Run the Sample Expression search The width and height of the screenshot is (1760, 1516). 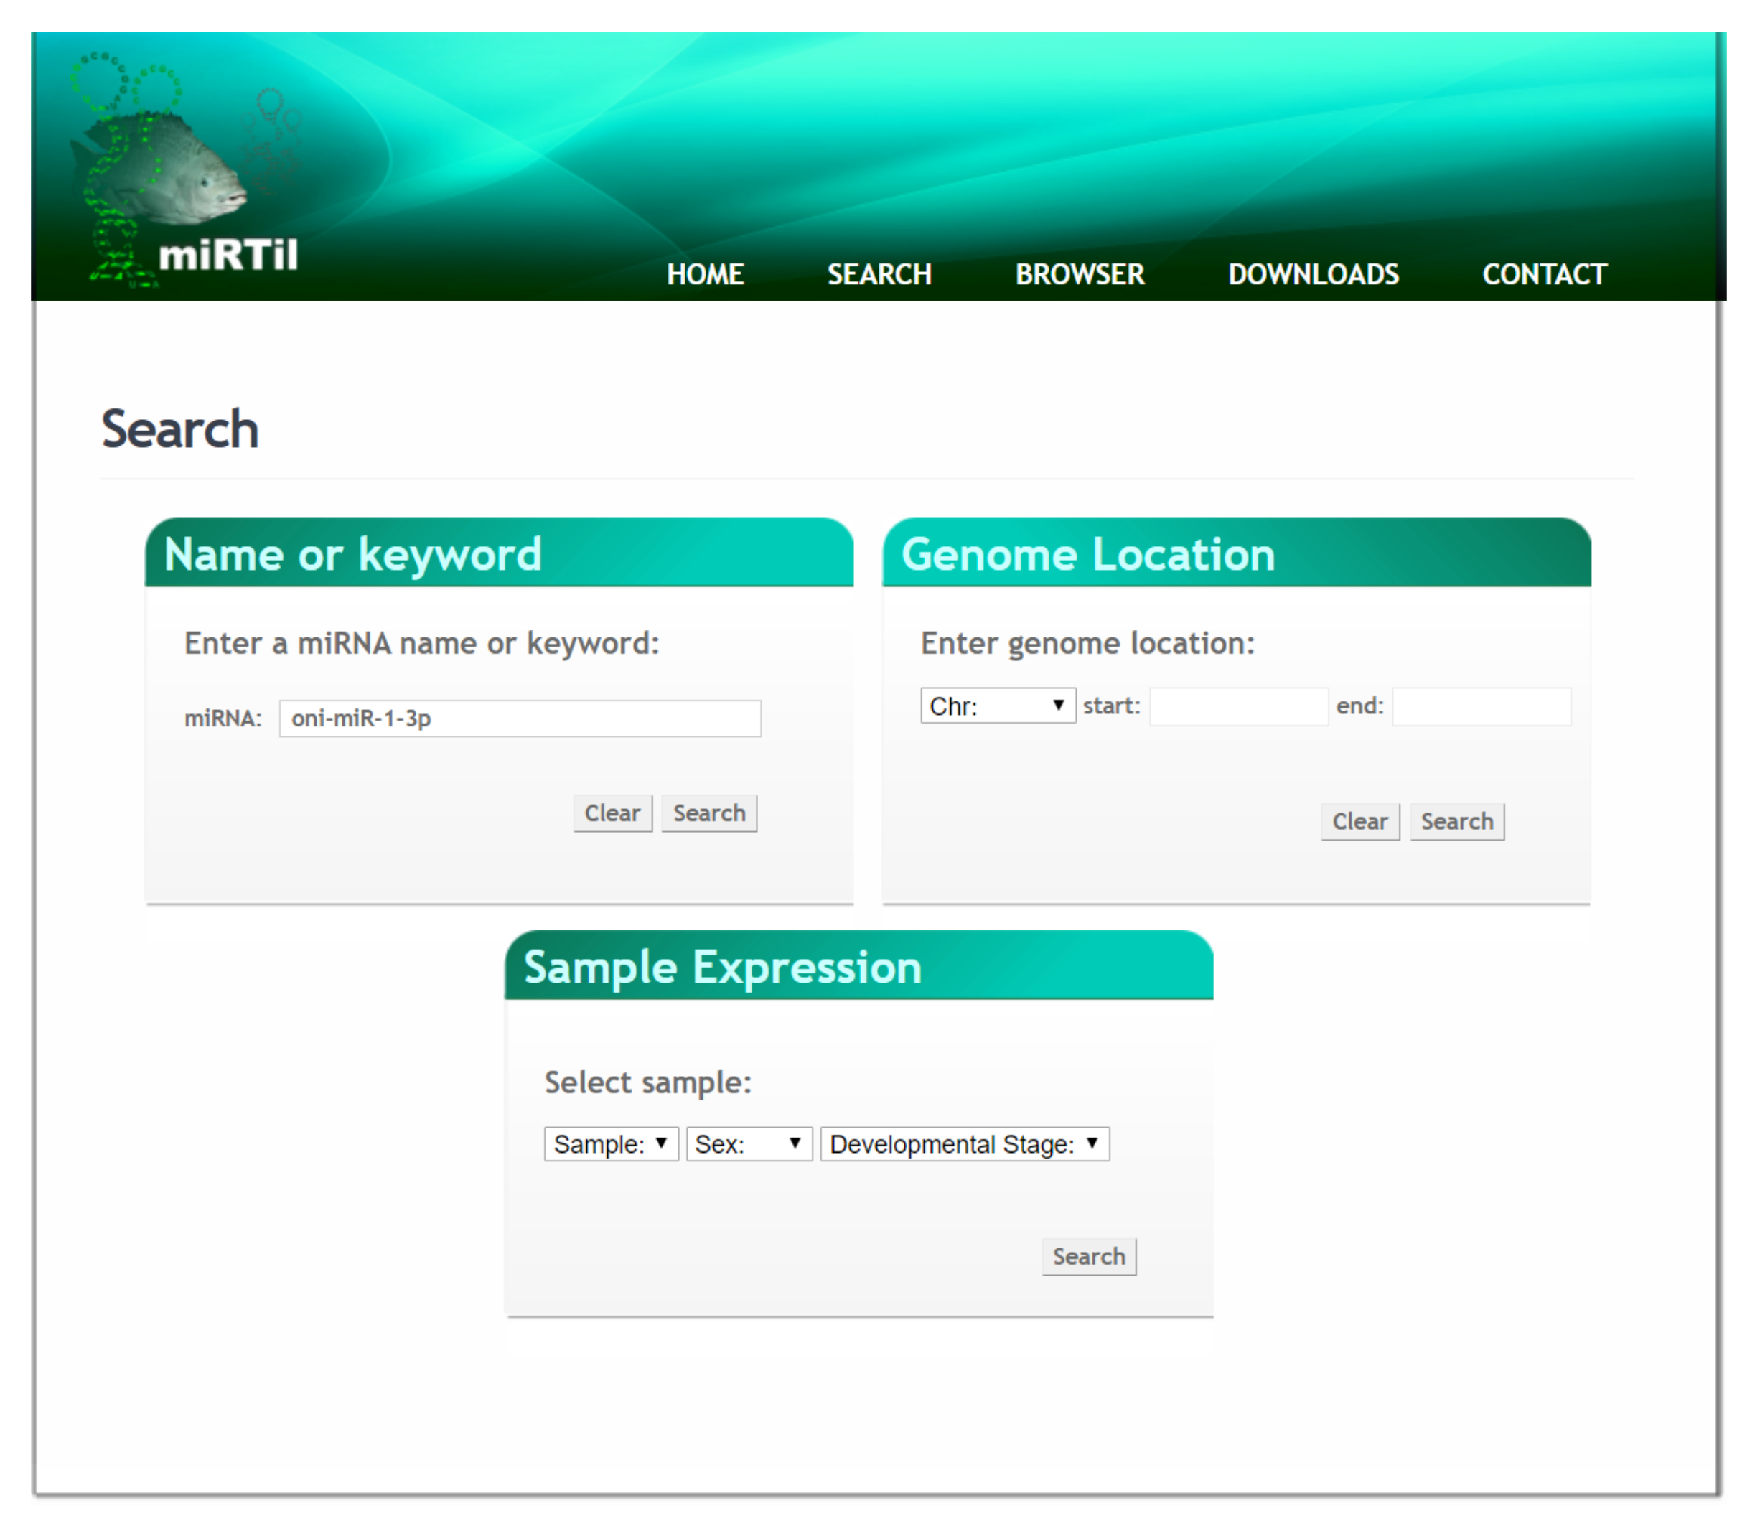(1088, 1256)
